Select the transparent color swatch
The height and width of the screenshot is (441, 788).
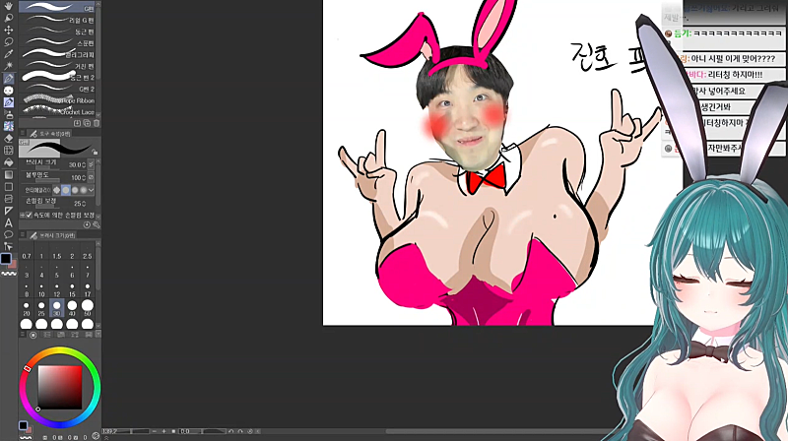(x=9, y=275)
